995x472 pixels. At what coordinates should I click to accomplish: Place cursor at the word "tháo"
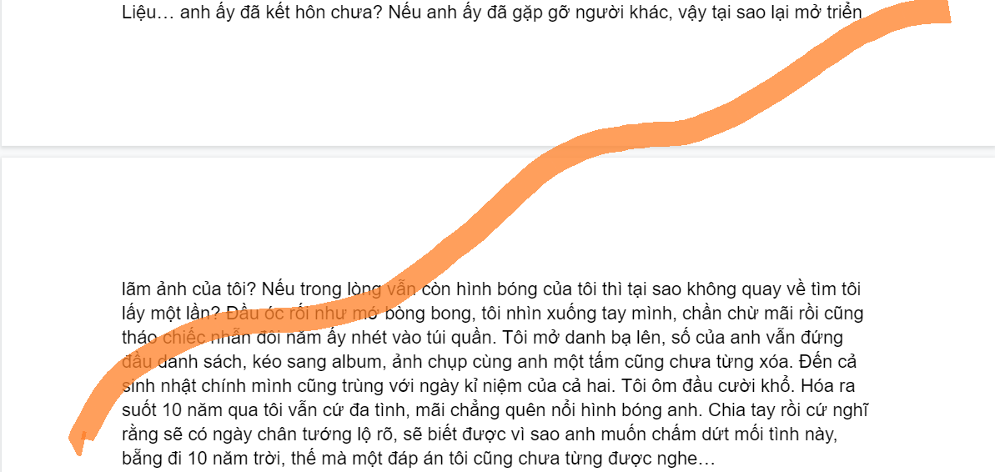135,338
